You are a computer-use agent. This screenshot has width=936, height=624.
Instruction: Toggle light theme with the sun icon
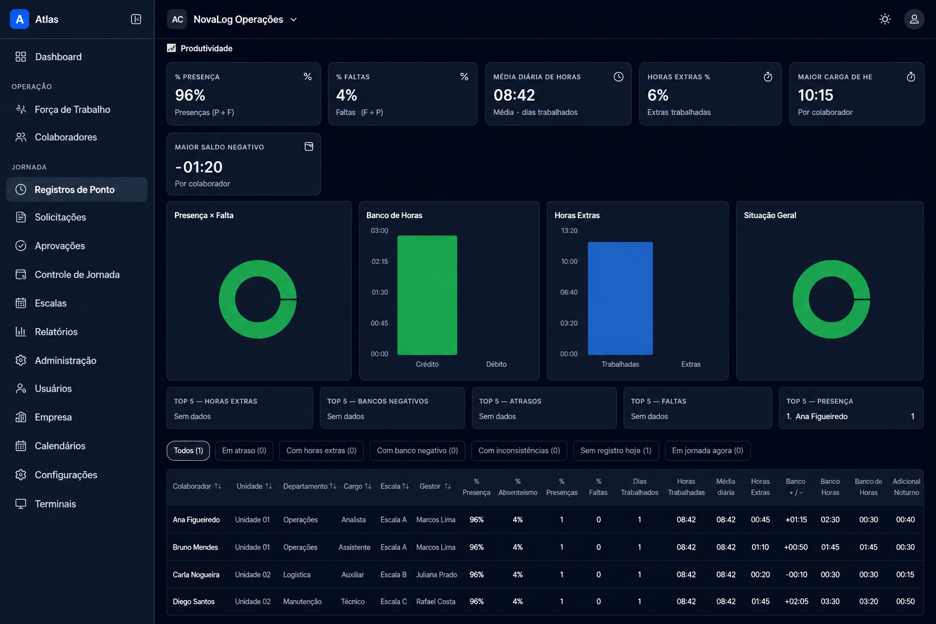[885, 19]
